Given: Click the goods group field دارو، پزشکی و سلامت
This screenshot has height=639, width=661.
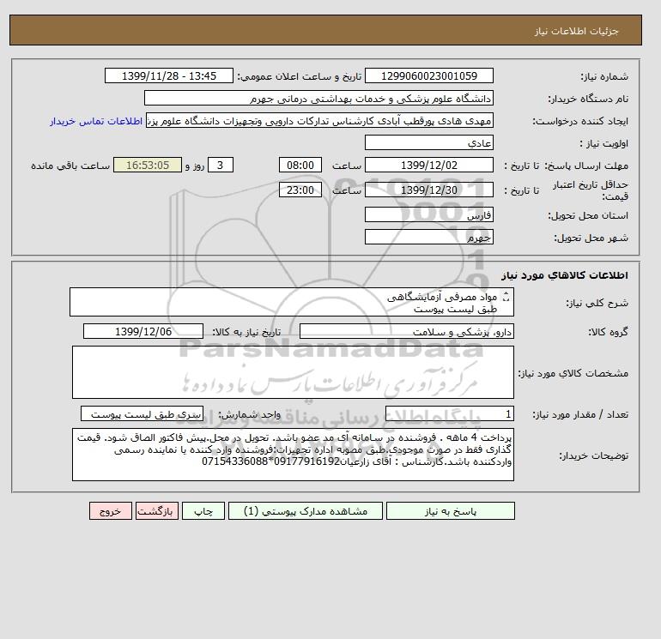Looking at the screenshot, I should (406, 331).
